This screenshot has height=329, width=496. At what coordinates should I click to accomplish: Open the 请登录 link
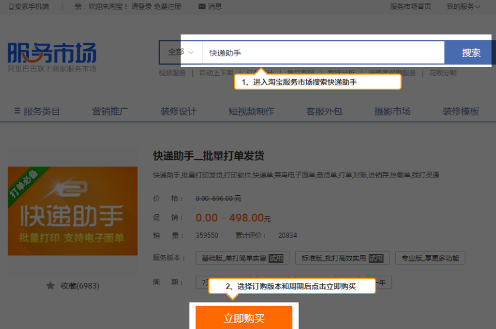(141, 7)
